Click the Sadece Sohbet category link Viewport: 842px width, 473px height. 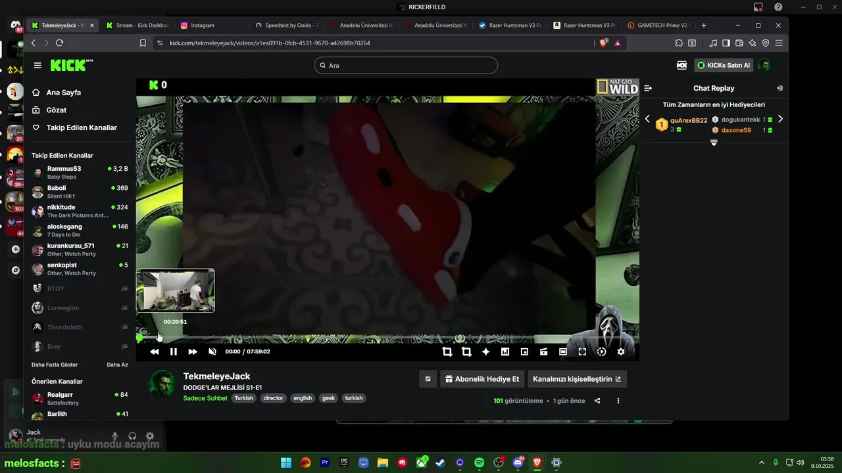pyautogui.click(x=205, y=398)
